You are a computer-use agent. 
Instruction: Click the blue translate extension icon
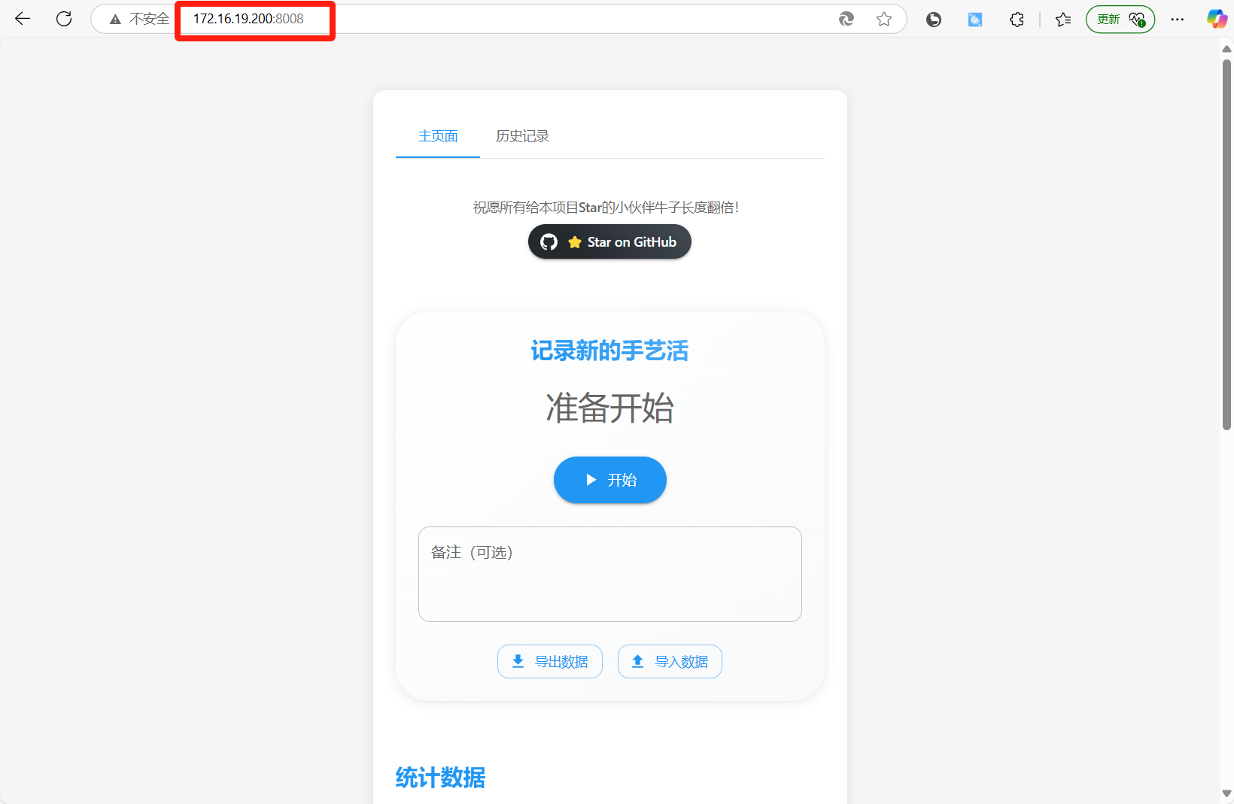point(975,20)
